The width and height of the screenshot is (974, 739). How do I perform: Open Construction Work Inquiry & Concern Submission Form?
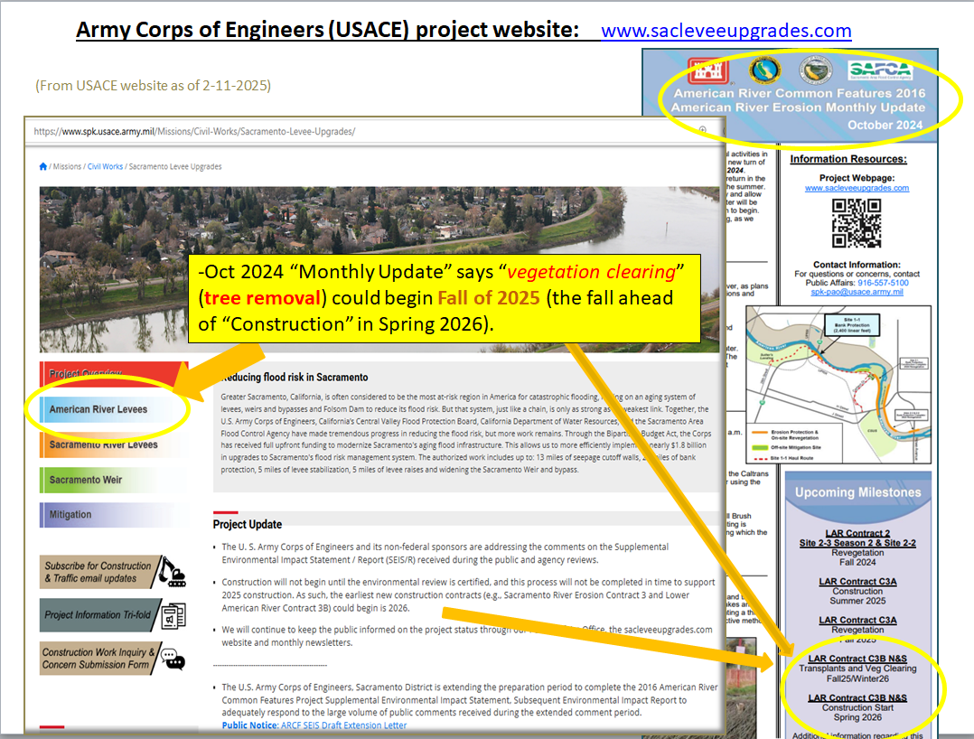(x=98, y=659)
